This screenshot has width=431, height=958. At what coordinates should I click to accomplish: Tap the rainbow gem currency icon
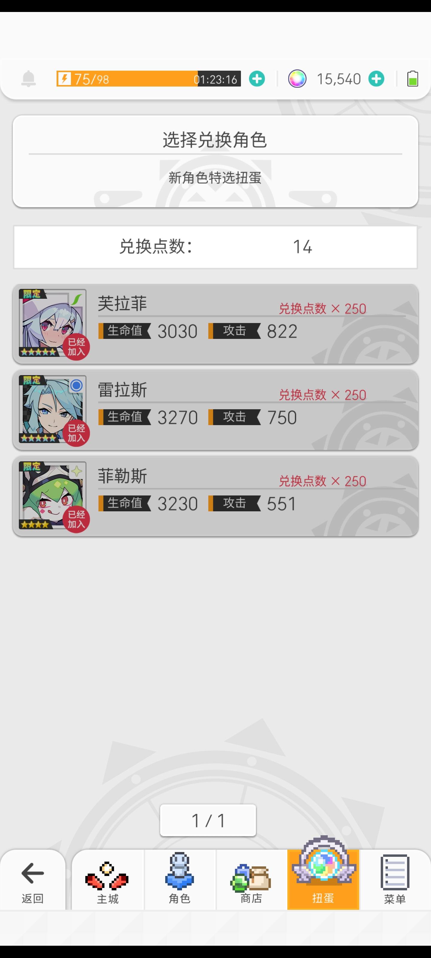(x=297, y=79)
